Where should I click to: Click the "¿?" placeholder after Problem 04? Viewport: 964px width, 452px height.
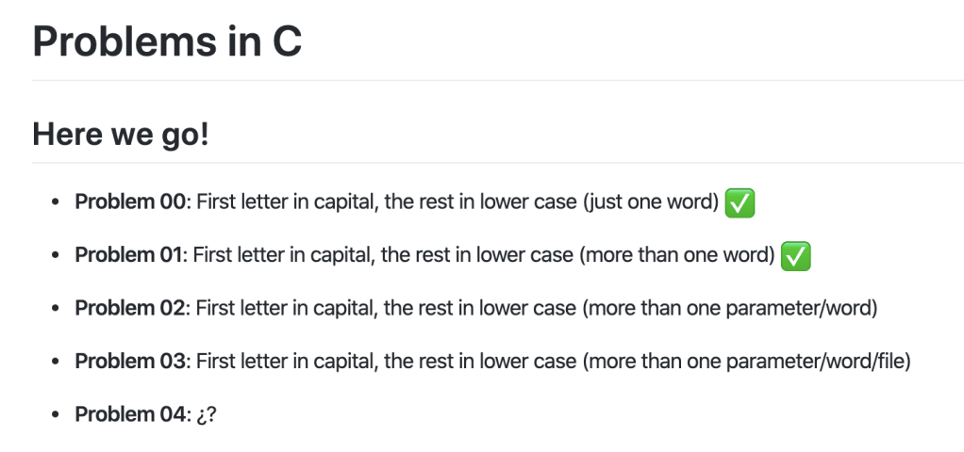208,413
